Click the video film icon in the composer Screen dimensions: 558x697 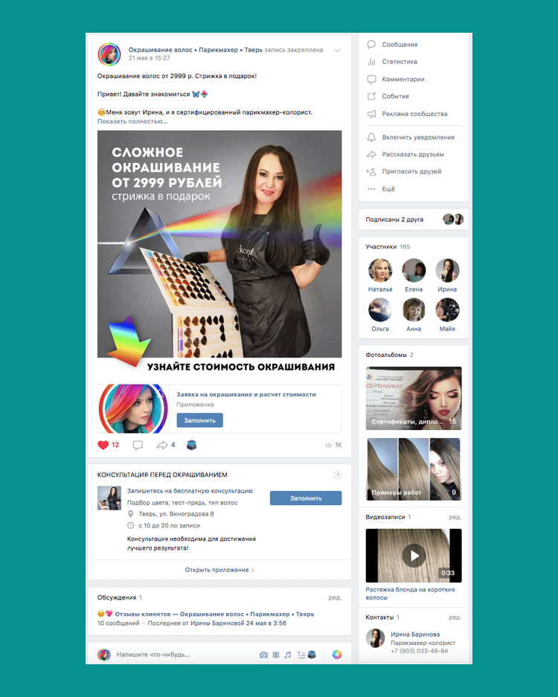[276, 655]
